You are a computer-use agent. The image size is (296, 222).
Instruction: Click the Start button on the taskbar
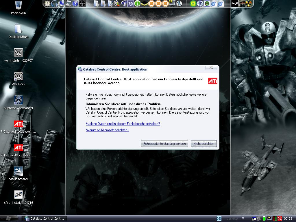pos(9,219)
